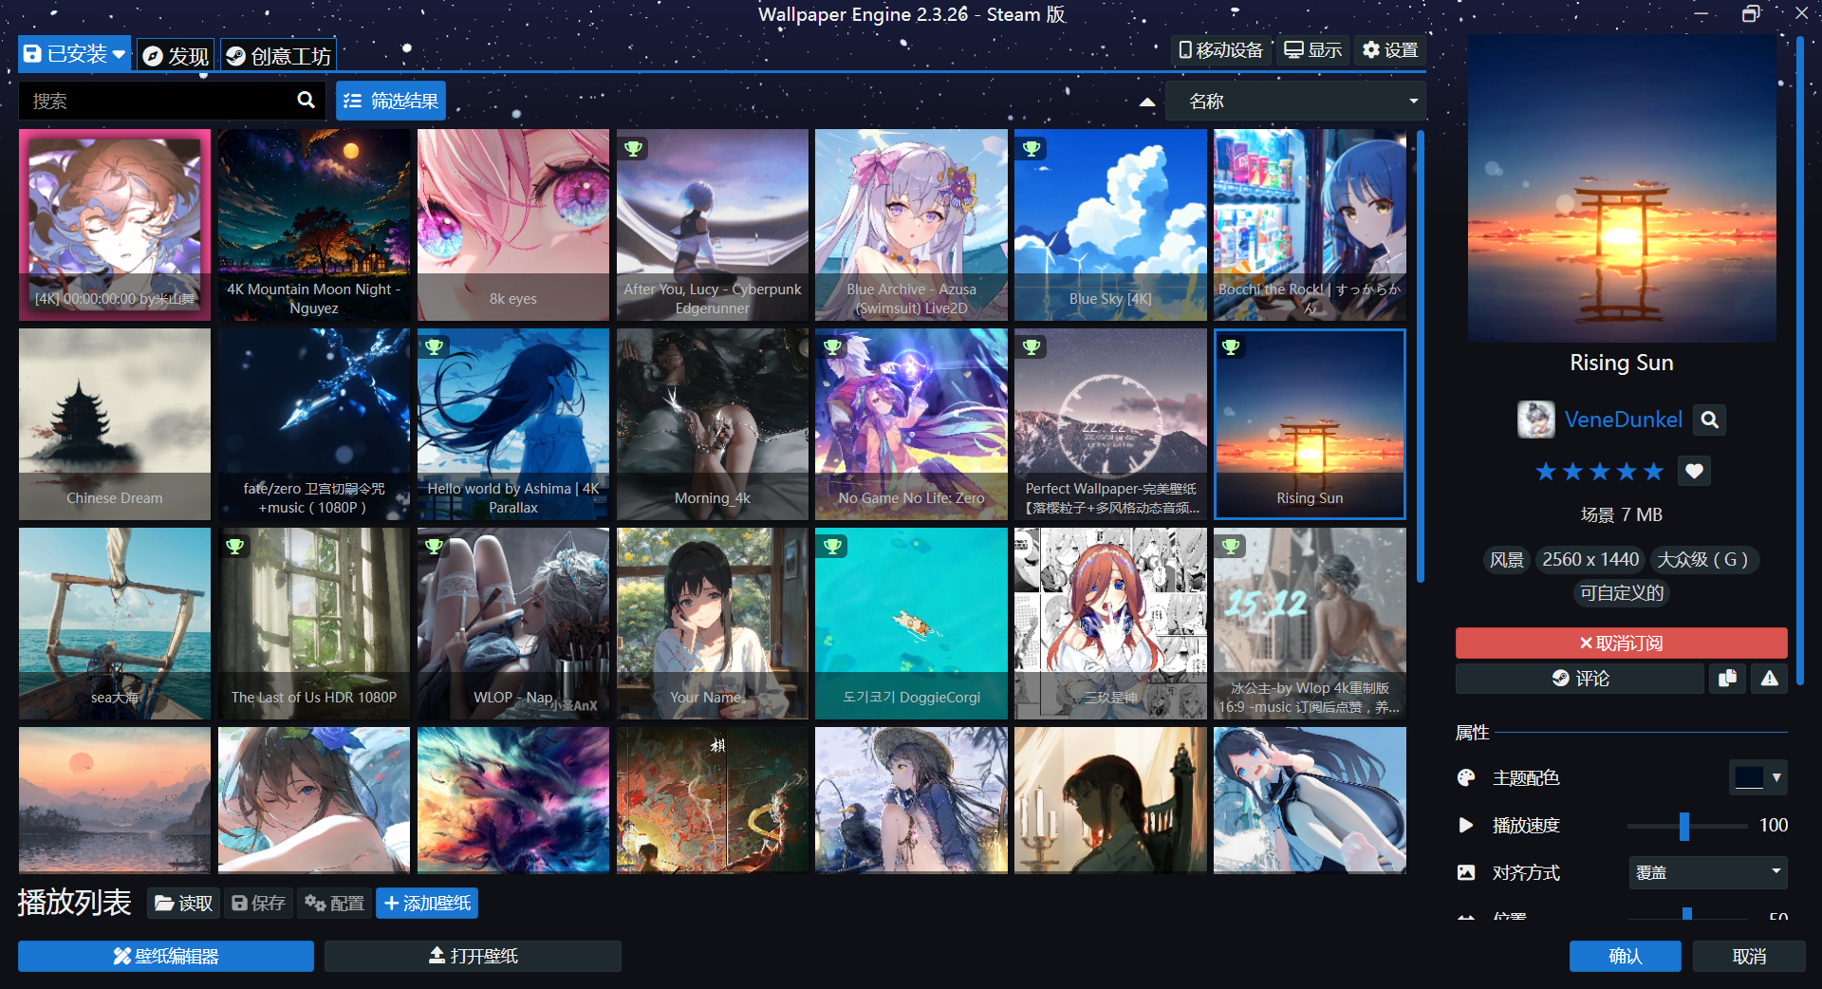Click the copy icon next to 评论
Viewport: 1822px width, 989px height.
pyautogui.click(x=1727, y=678)
